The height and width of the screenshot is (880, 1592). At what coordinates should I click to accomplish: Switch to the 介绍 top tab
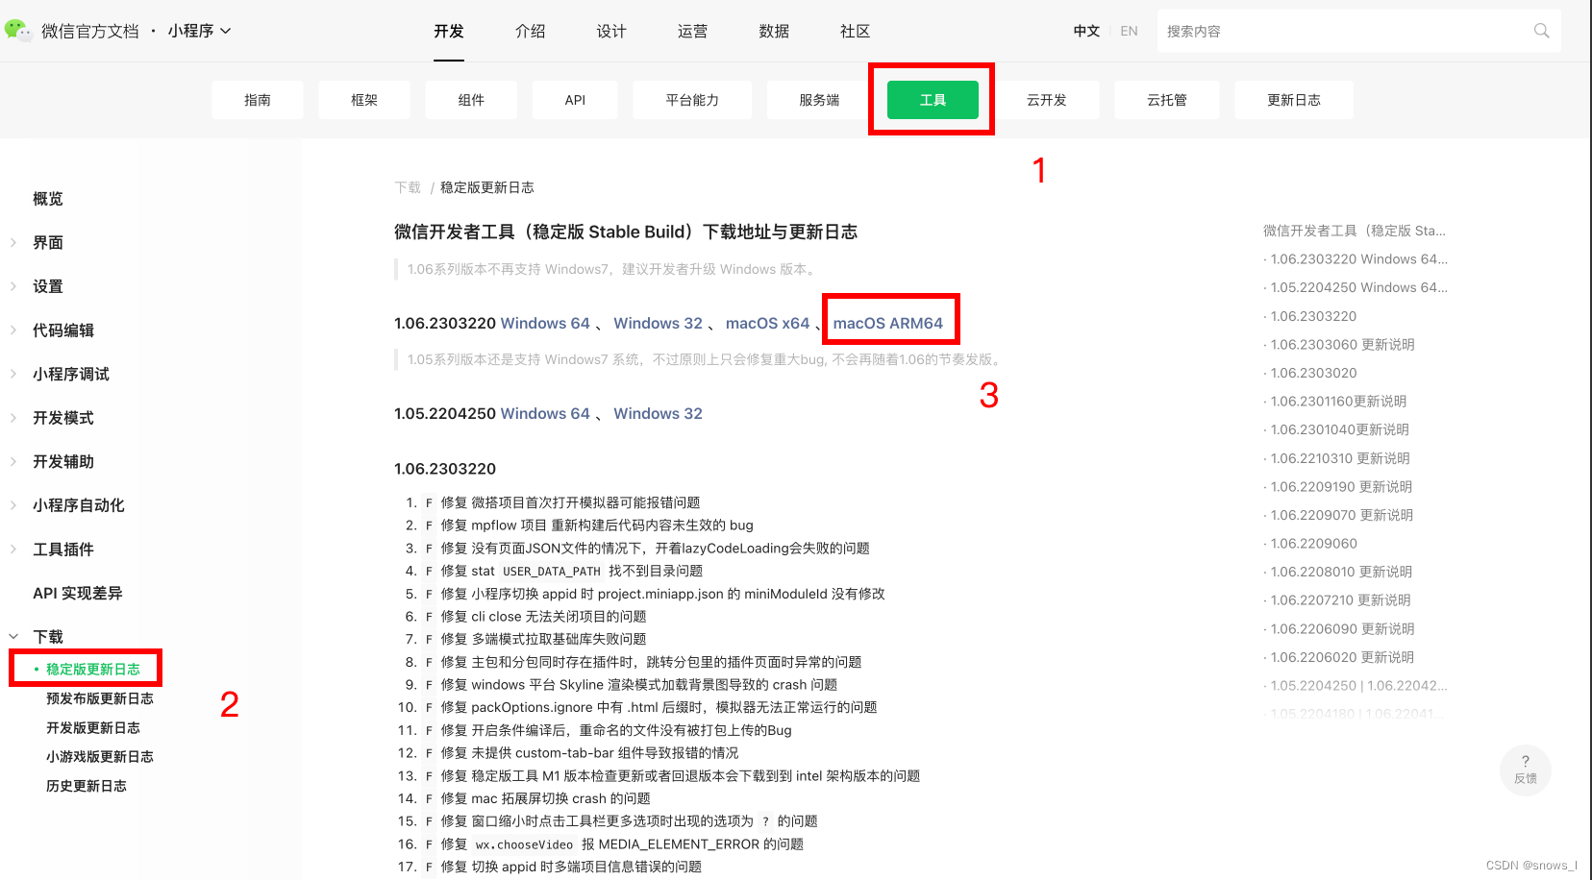tap(531, 31)
